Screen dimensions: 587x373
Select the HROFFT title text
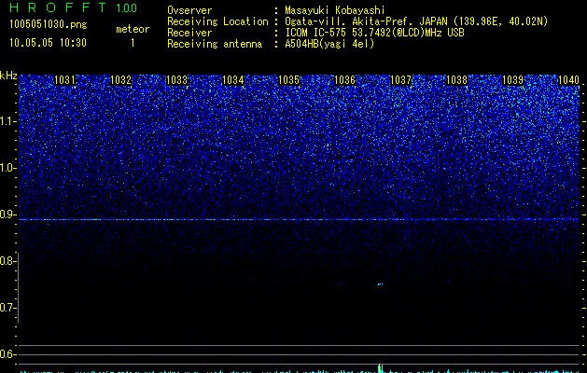[x=58, y=7]
